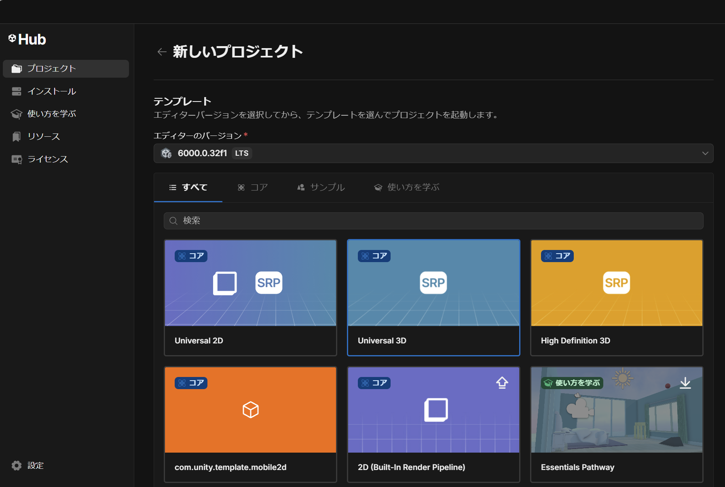Click the 検索 template search field

[x=433, y=221]
